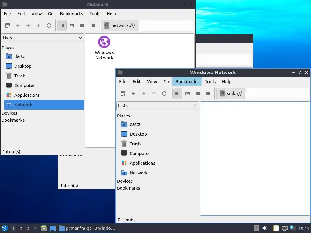Open File menu in Windows Network window
This screenshot has height=233, width=311.
pyautogui.click(x=123, y=81)
